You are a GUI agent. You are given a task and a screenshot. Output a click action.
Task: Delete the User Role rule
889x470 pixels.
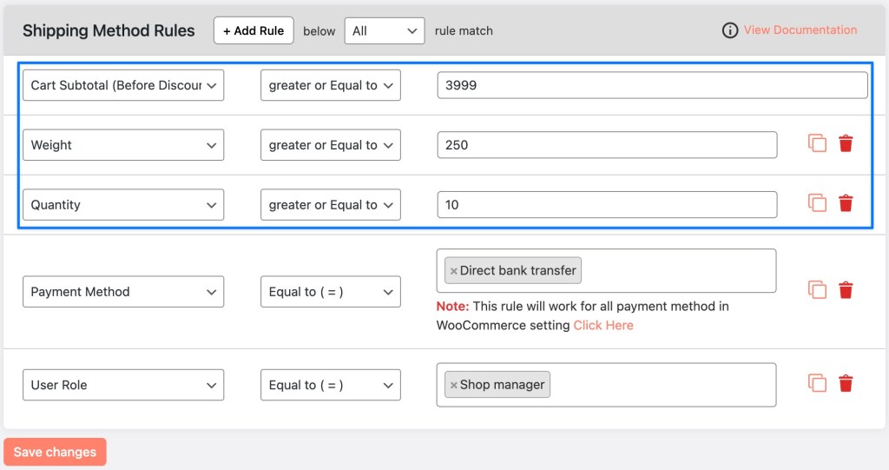coord(846,383)
